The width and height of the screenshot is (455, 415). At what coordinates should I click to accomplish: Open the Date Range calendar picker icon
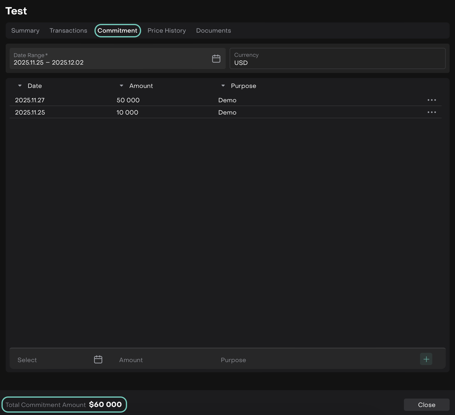pyautogui.click(x=216, y=59)
